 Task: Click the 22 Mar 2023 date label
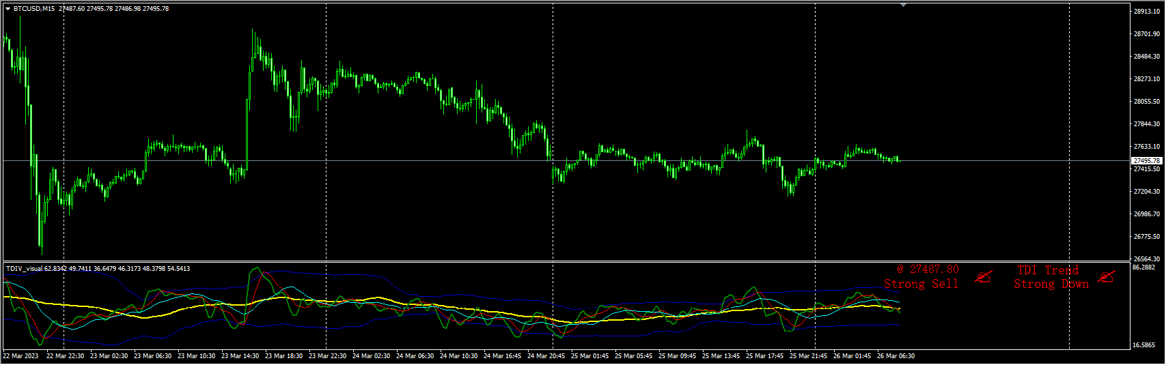pos(20,356)
